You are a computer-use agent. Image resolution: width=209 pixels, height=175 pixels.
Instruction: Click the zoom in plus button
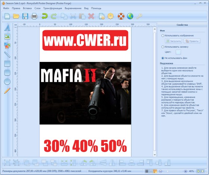click(185, 171)
